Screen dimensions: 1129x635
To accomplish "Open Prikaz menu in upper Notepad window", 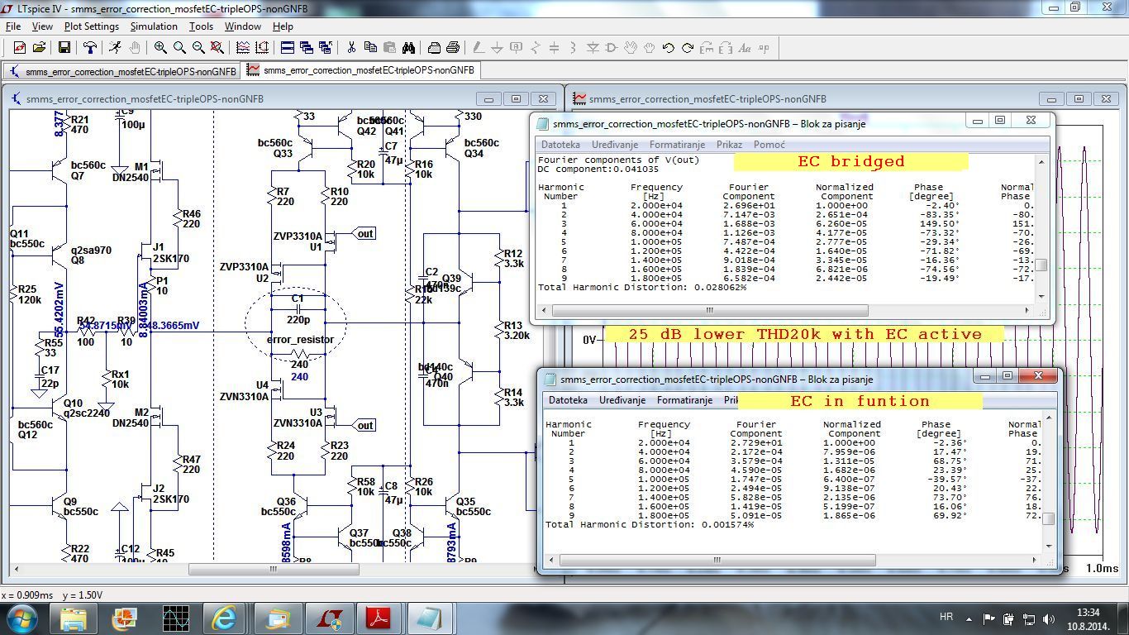I will 729,145.
